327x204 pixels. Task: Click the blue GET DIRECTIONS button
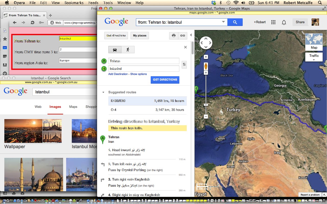click(x=165, y=80)
